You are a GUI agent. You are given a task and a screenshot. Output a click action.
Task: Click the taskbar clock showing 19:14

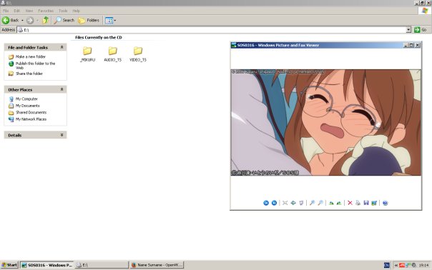[423, 265]
